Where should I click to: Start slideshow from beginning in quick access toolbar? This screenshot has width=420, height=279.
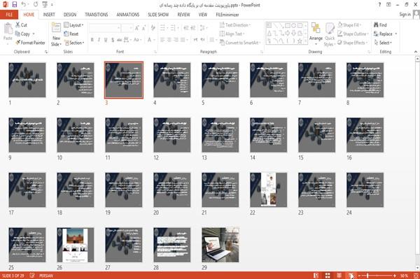45,5
